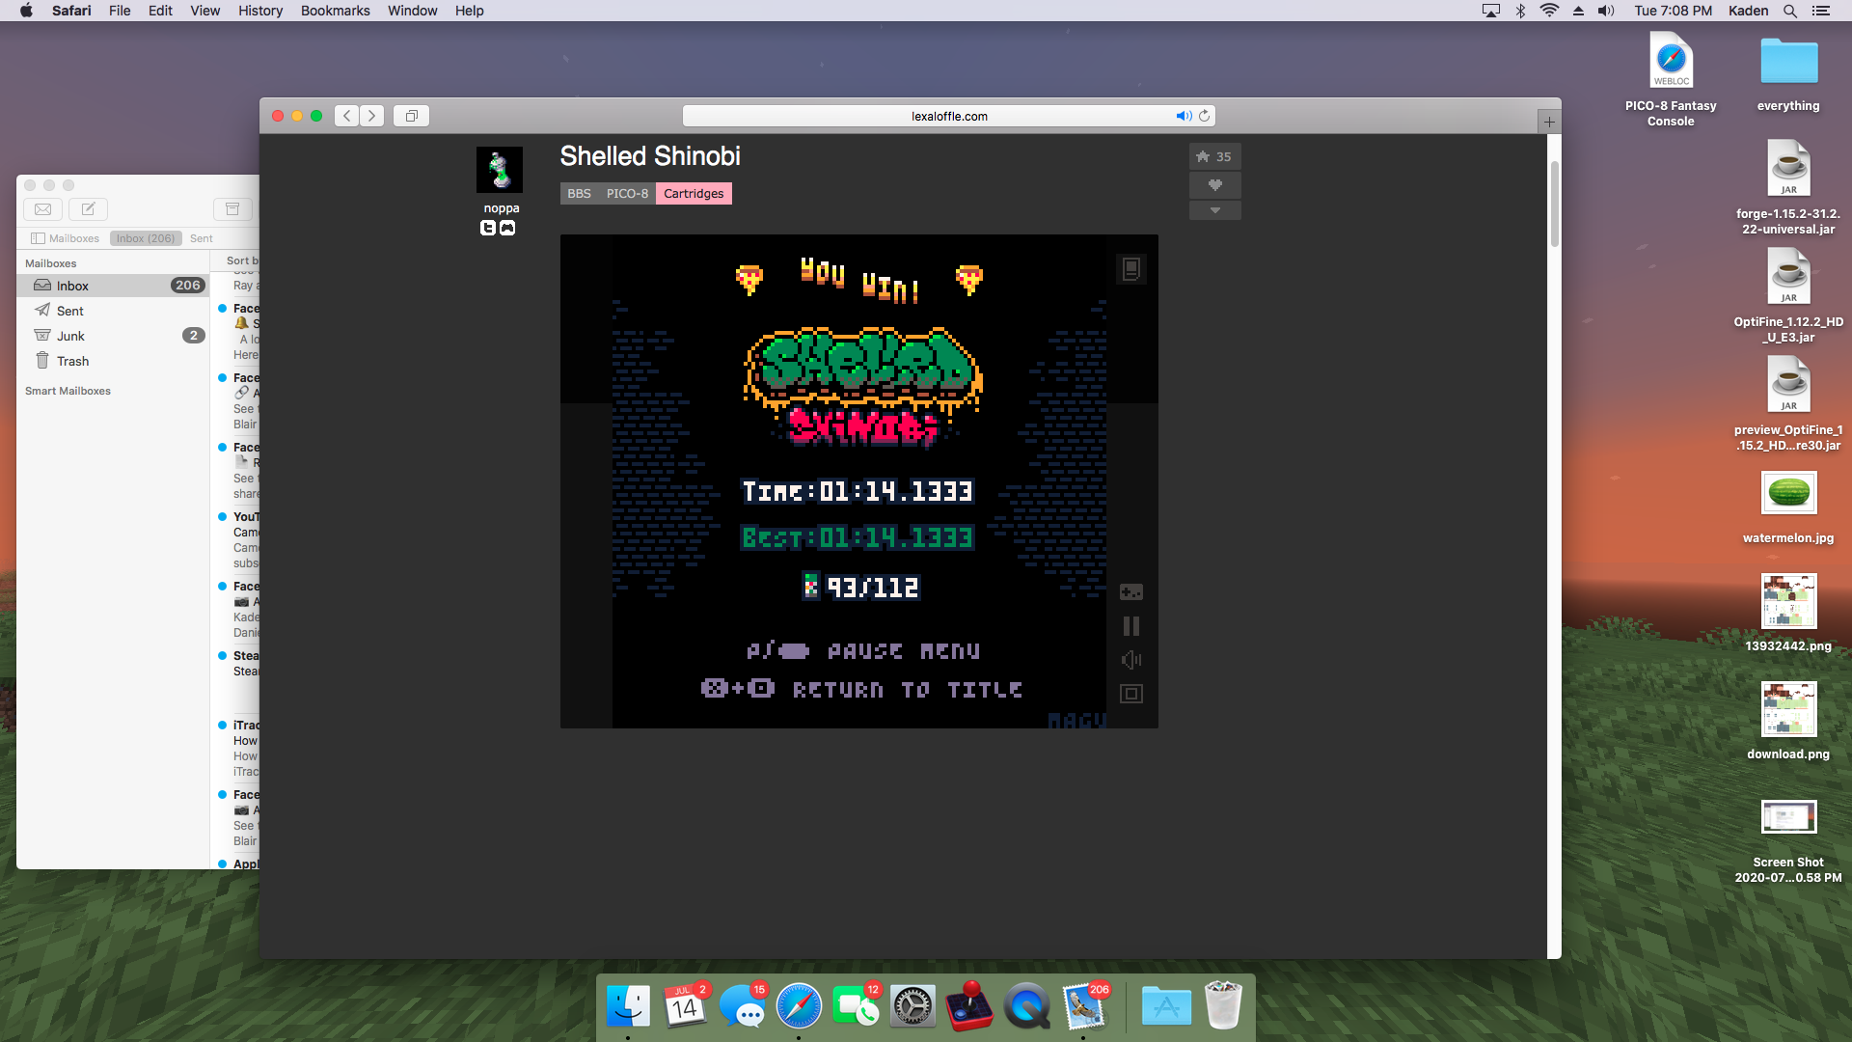The width and height of the screenshot is (1852, 1042).
Task: Archive selected message in Mail window
Action: coord(232,209)
